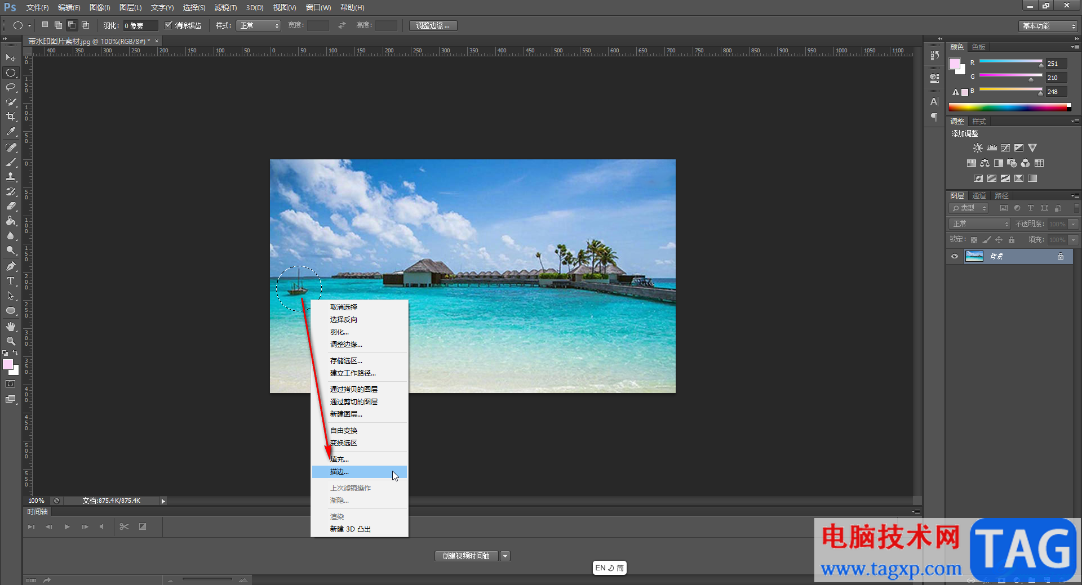Select the Lasso tool
The width and height of the screenshot is (1082, 585).
point(11,87)
